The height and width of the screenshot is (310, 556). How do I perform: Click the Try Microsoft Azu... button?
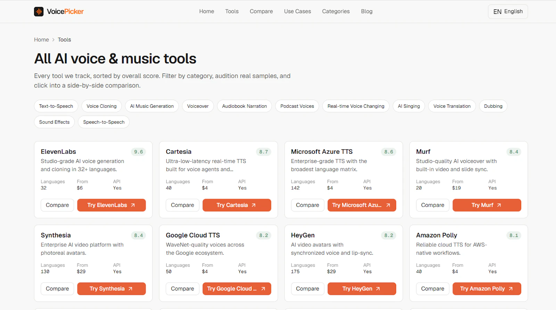point(362,205)
